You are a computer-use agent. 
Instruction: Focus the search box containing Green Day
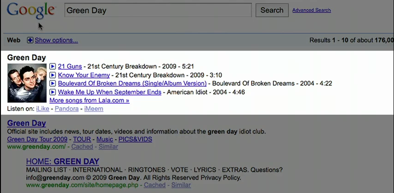point(158,10)
